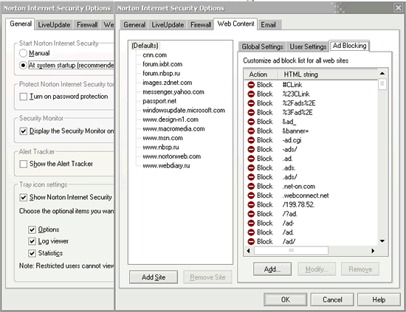Screen dimensions: 406x312
Task: Enable Show the Alert Tracker checkbox
Action: pos(24,164)
